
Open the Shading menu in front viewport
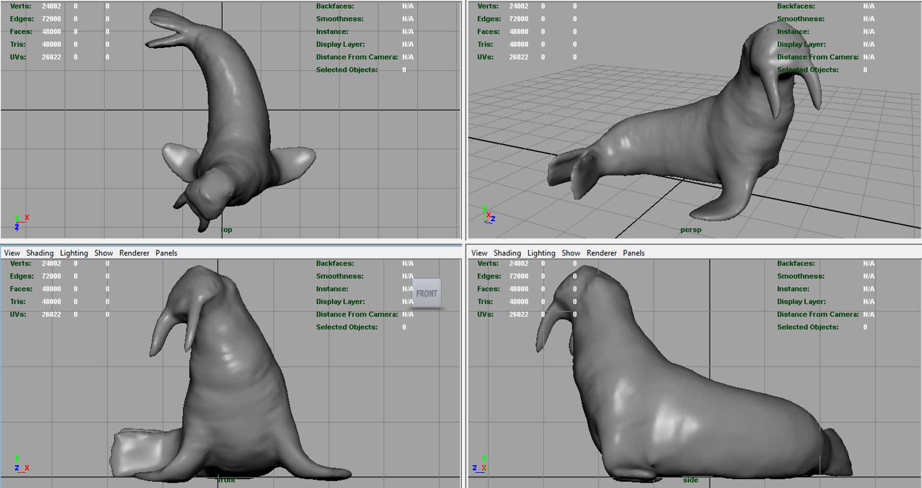[x=40, y=253]
